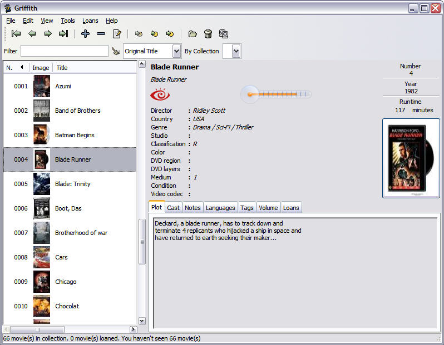444x345 pixels.
Task: Remove movie with minus icon
Action: coord(101,34)
